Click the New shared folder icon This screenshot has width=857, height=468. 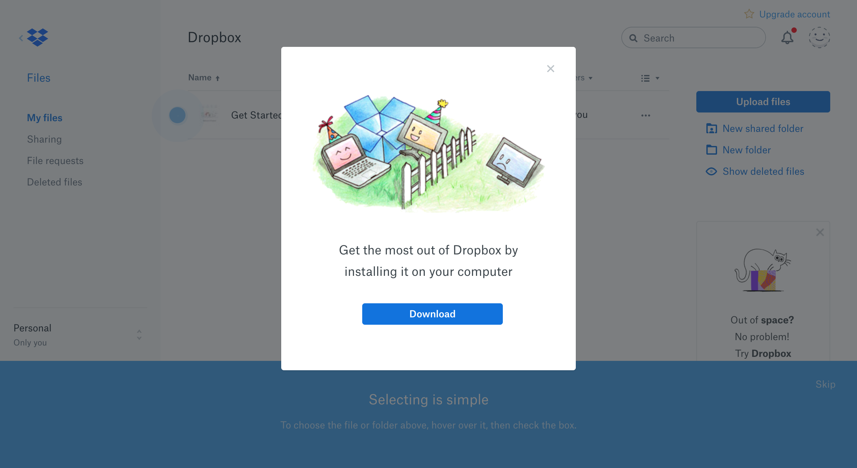tap(711, 129)
